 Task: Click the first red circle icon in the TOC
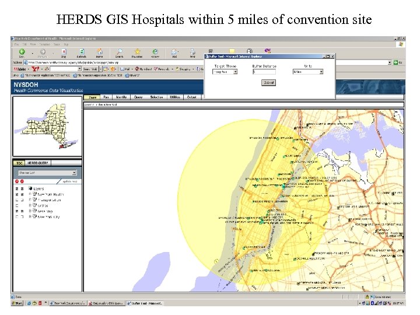click(17, 181)
